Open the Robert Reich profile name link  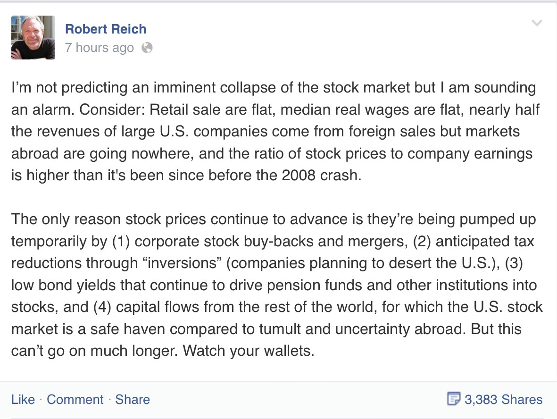point(106,29)
